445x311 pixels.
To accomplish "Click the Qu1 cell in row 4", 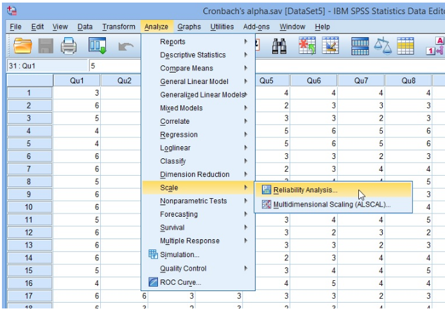I will [76, 131].
